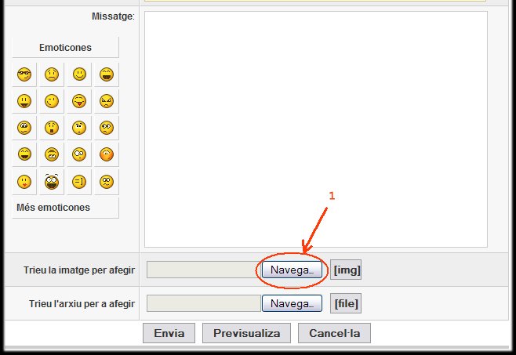This screenshot has height=355, width=516.
Task: Click the 'Trieu l'arxiu per a afegir' label
Action: pos(82,304)
